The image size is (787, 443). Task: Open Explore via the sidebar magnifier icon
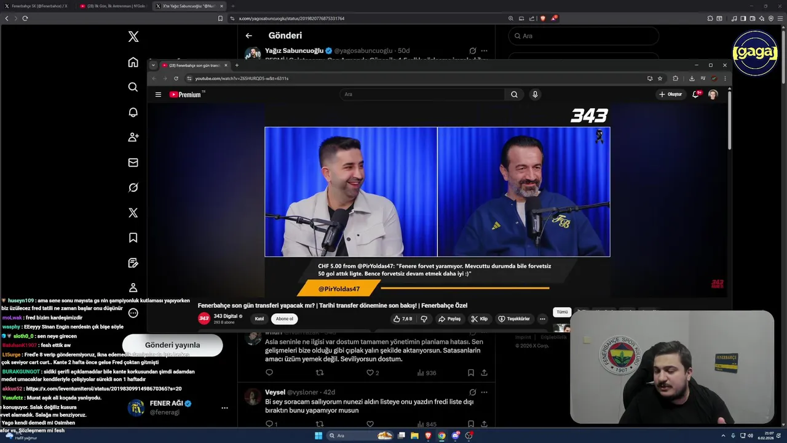point(133,87)
